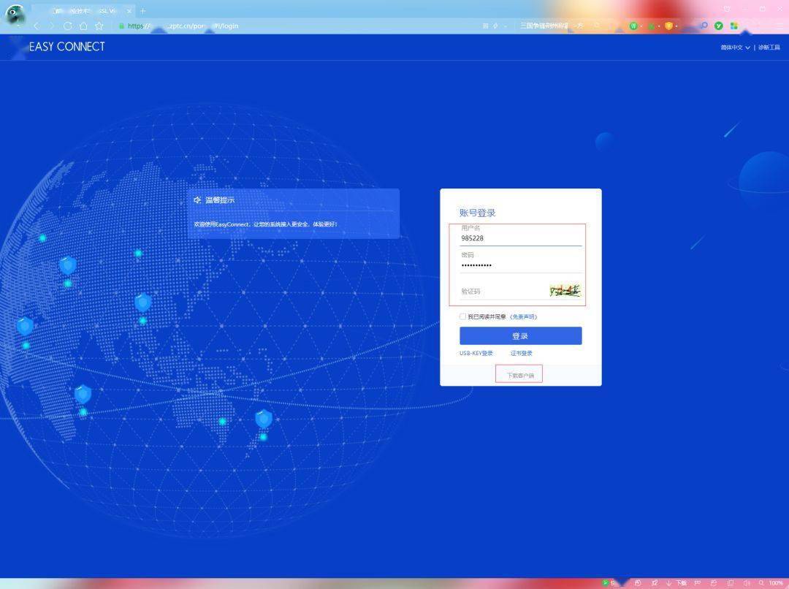This screenshot has height=589, width=789.
Task: Click the 100% zoom level indicator
Action: click(x=775, y=583)
